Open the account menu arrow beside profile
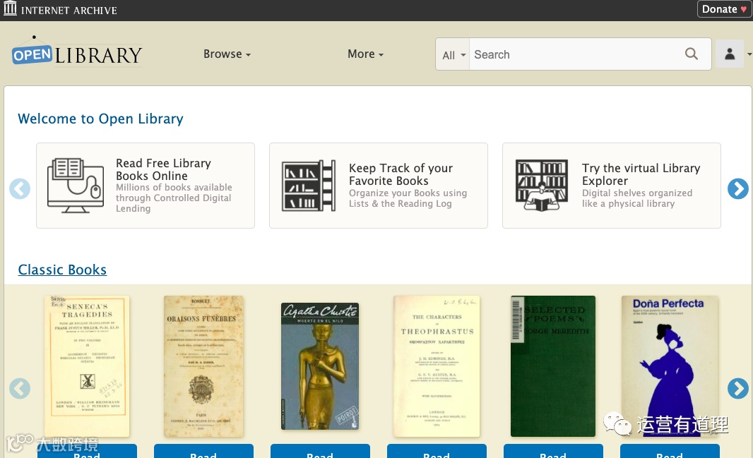This screenshot has height=458, width=753. tap(749, 54)
